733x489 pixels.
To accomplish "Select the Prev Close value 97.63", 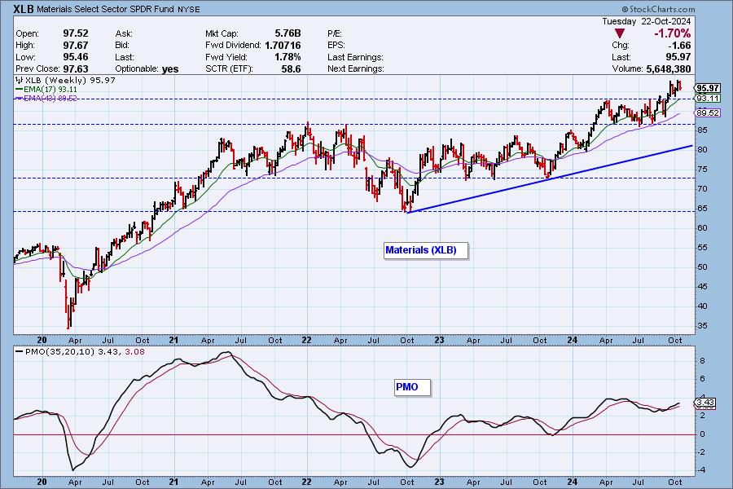I will tap(75, 68).
